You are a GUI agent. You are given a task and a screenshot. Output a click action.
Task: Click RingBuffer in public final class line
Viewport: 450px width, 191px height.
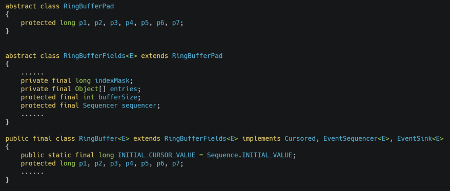pyautogui.click(x=98, y=139)
